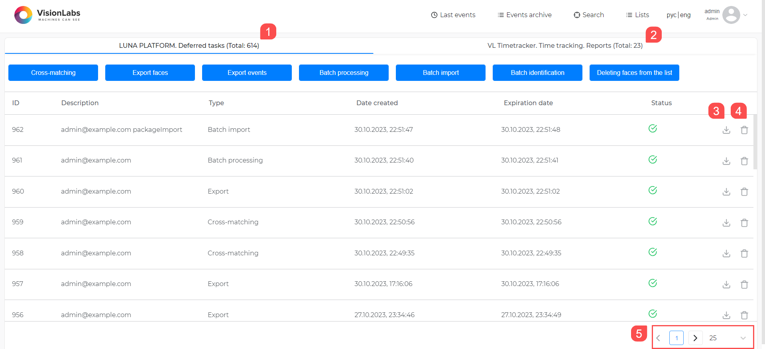This screenshot has height=349, width=765.
Task: Delete task 959 with trash icon
Action: pos(744,223)
